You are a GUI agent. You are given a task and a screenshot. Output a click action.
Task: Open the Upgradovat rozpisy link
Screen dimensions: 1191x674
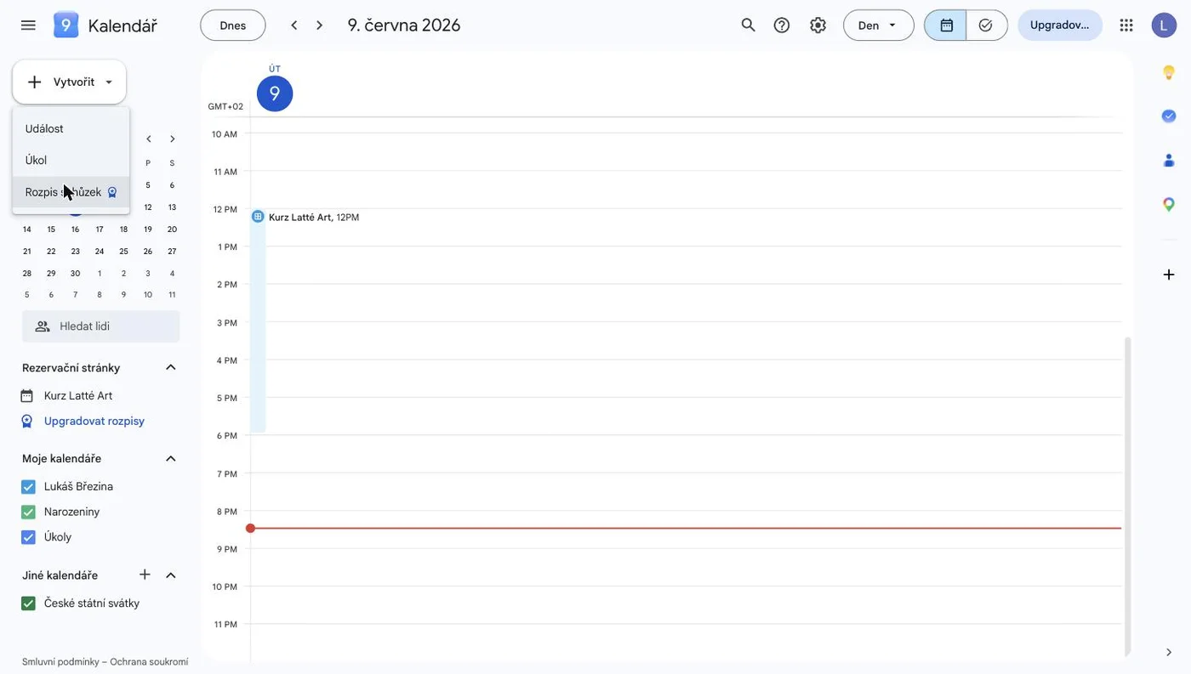94,421
